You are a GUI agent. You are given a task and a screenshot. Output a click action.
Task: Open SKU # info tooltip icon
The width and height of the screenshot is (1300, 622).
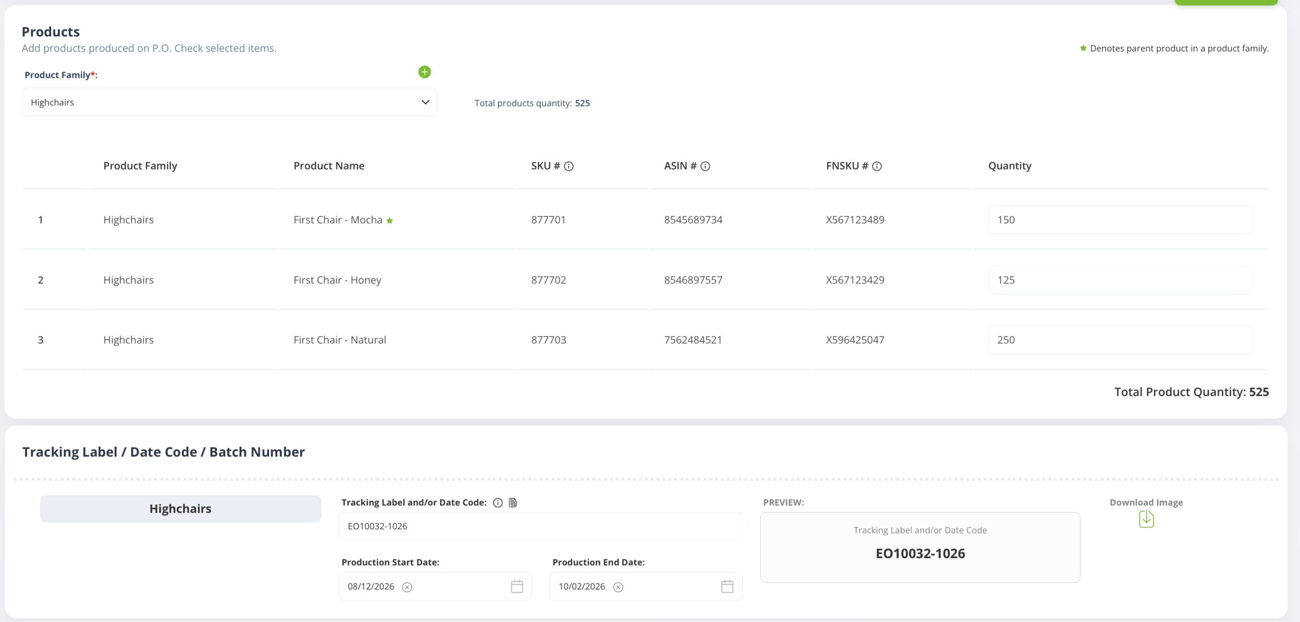(x=569, y=166)
